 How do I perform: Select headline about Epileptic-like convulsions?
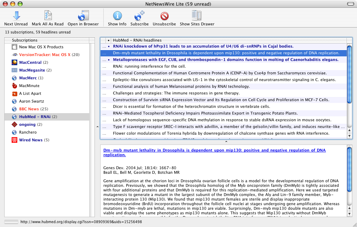(x=224, y=80)
